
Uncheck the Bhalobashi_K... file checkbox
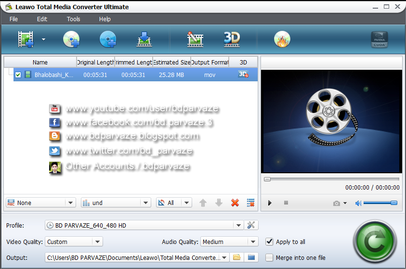click(x=18, y=75)
